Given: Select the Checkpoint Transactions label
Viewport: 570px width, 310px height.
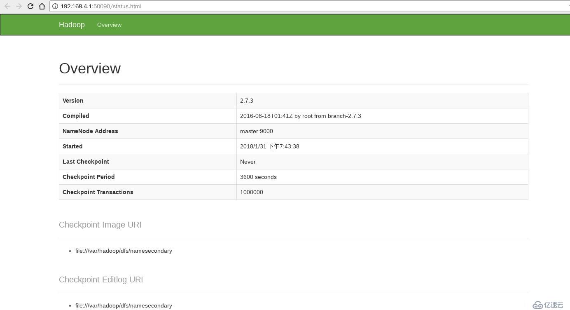Looking at the screenshot, I should pos(98,192).
